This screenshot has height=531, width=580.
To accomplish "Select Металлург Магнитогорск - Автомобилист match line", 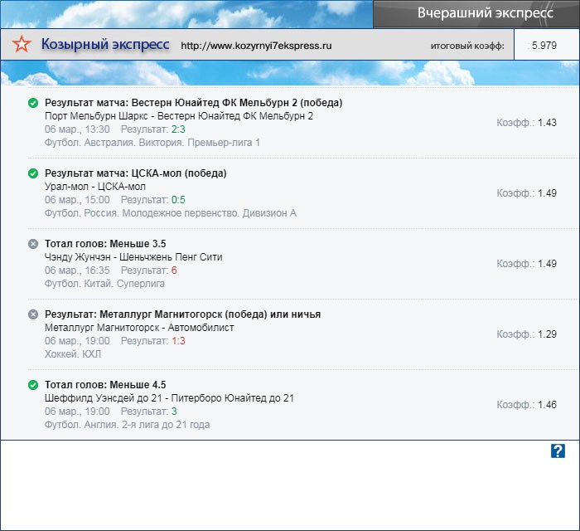I will pyautogui.click(x=139, y=328).
